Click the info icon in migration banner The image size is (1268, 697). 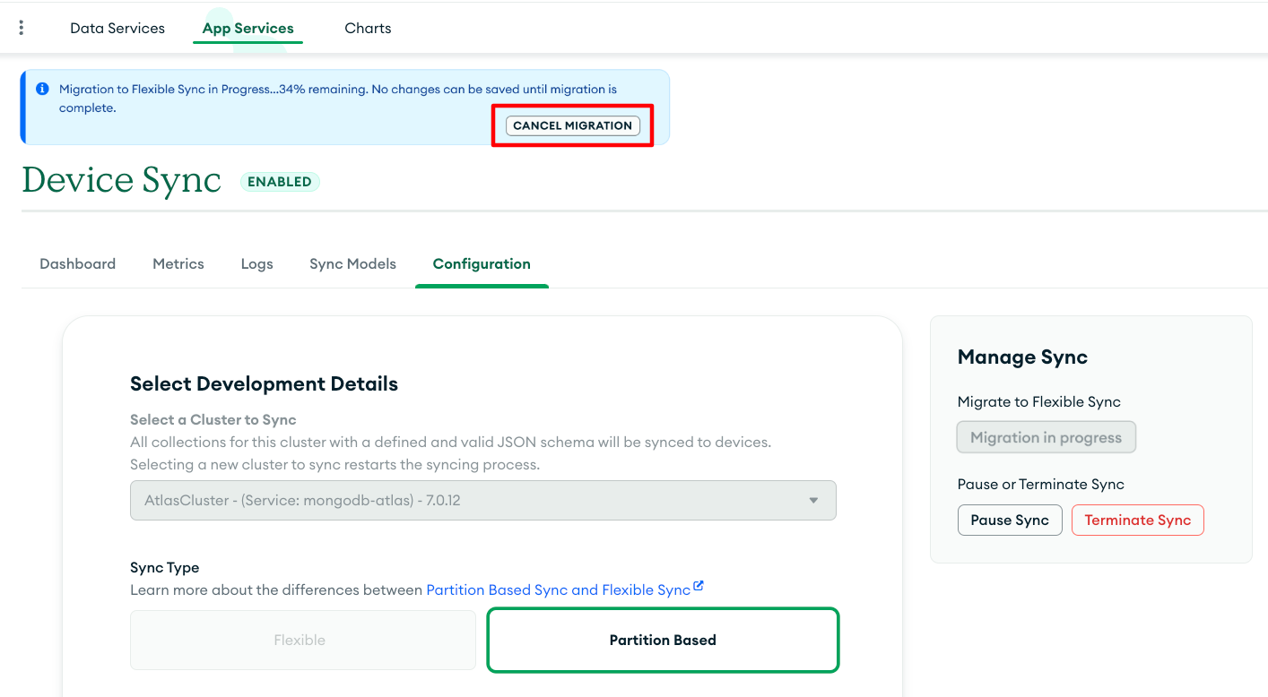[42, 90]
